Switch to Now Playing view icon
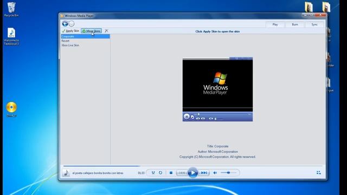 (x=319, y=173)
